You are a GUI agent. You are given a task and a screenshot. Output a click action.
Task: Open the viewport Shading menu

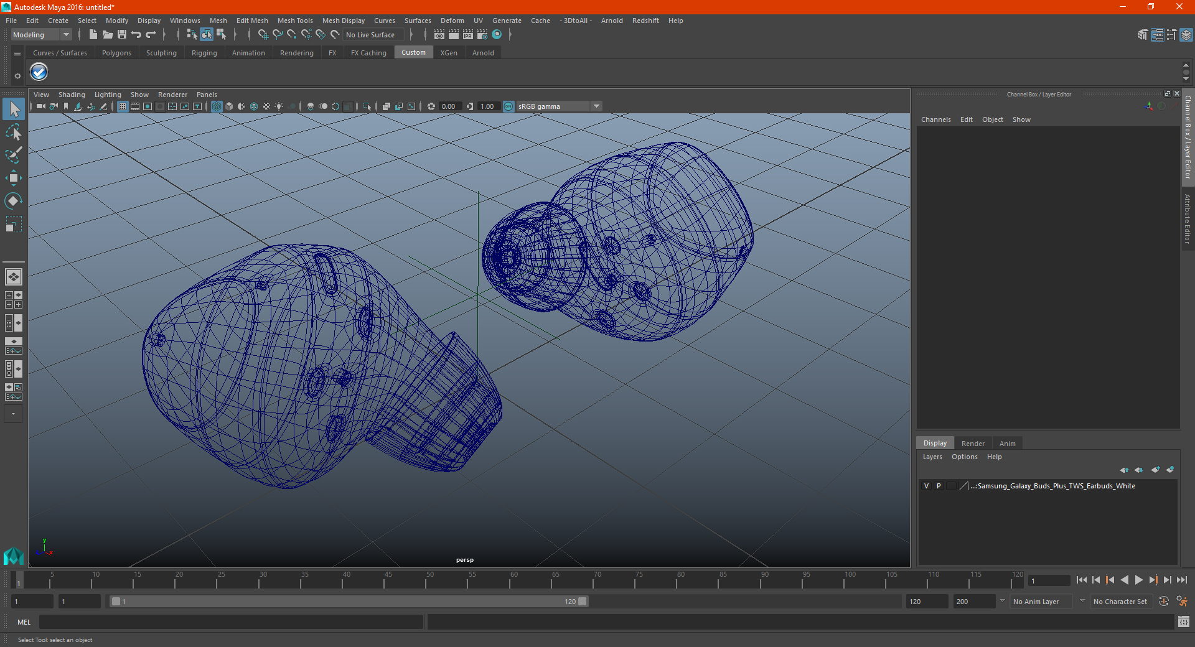(72, 95)
